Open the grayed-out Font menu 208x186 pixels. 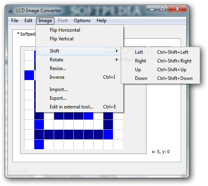coord(63,21)
